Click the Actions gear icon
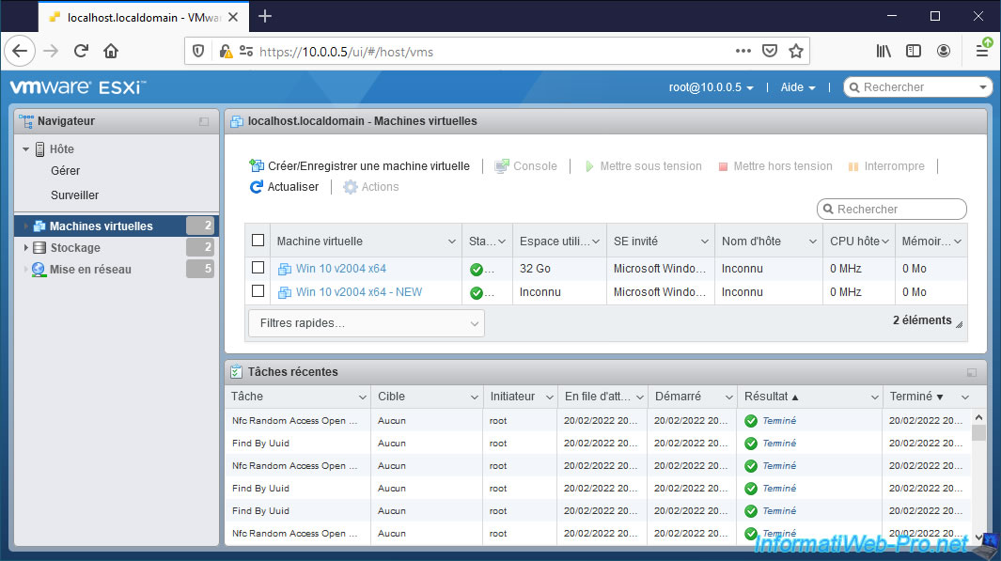 [351, 187]
